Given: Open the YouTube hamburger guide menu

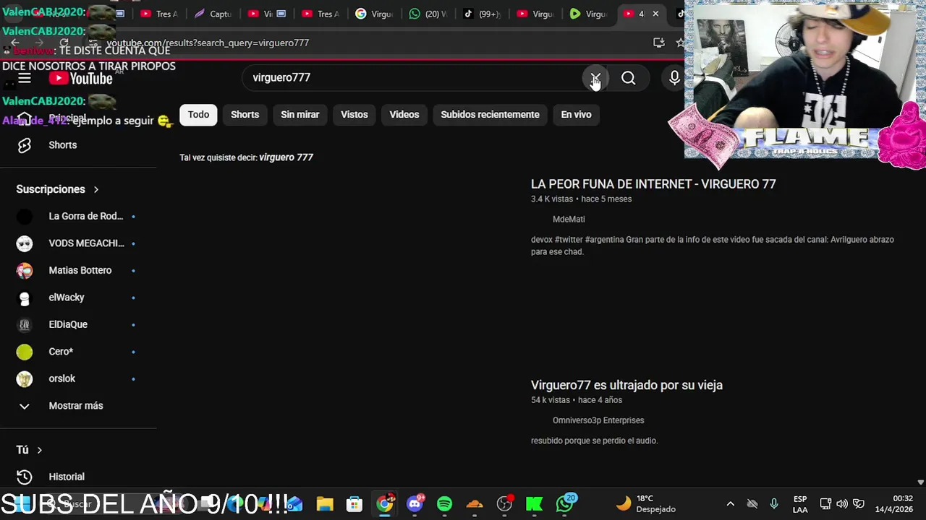Looking at the screenshot, I should 24,78.
